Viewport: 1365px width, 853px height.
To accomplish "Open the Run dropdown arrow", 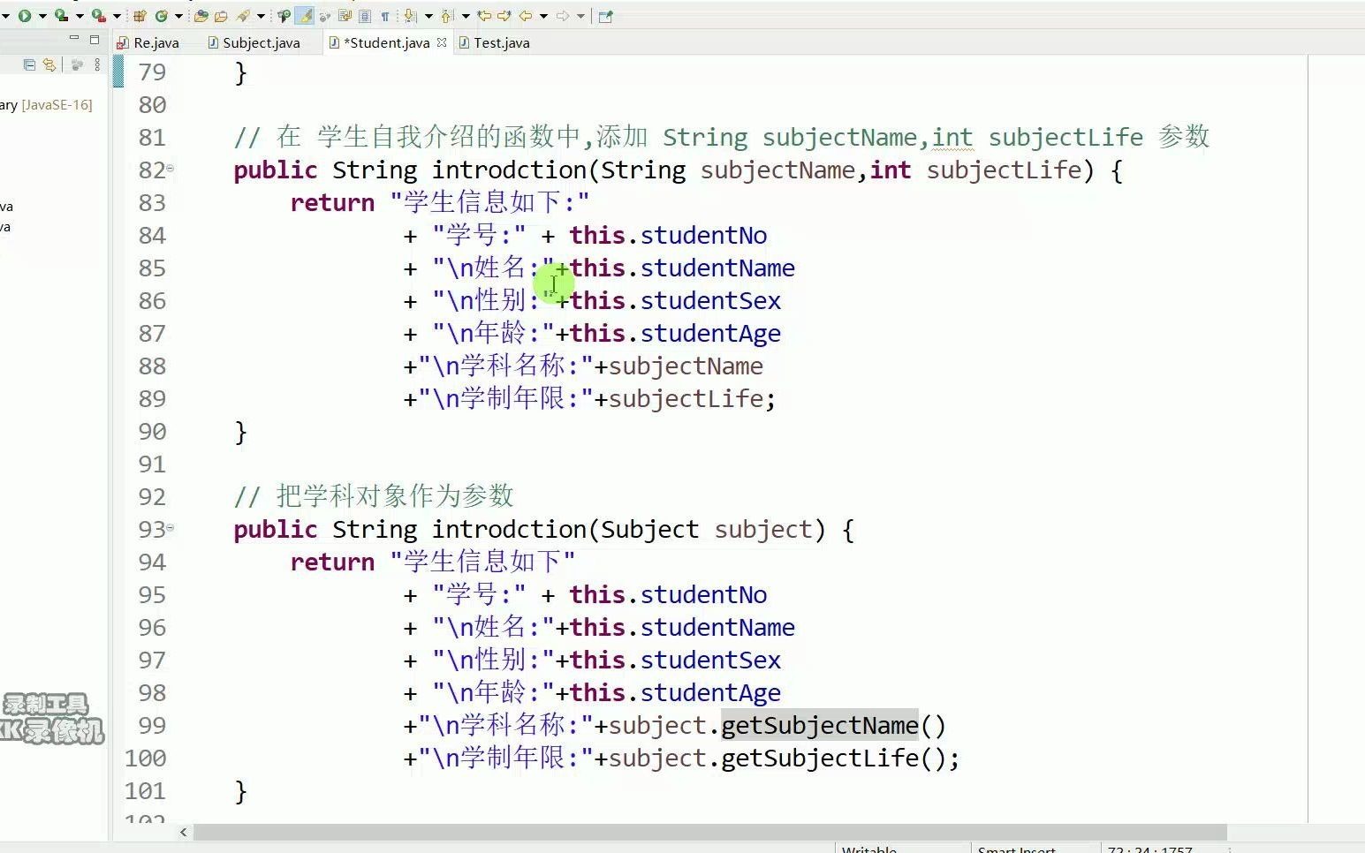I will (x=42, y=16).
